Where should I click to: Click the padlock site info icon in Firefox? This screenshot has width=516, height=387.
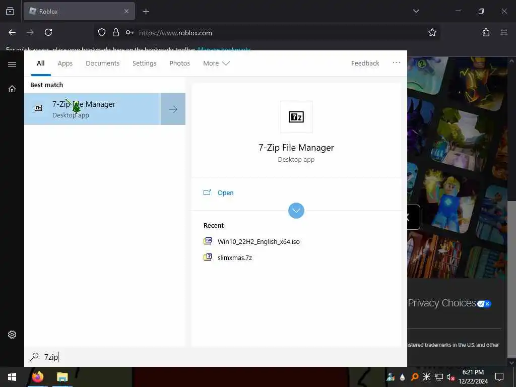pos(116,32)
